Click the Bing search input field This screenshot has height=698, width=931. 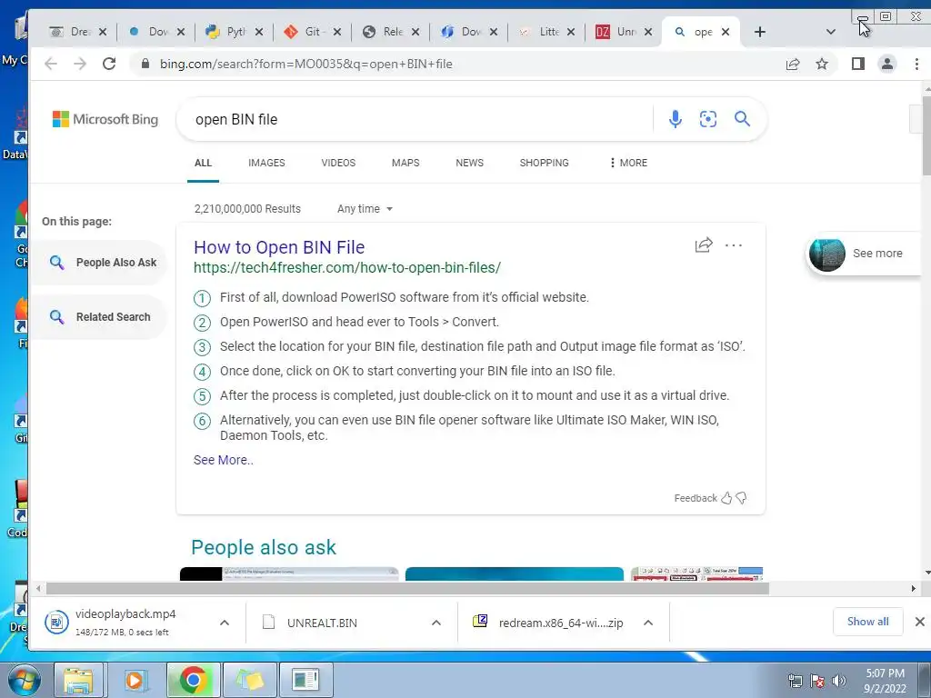pos(415,119)
